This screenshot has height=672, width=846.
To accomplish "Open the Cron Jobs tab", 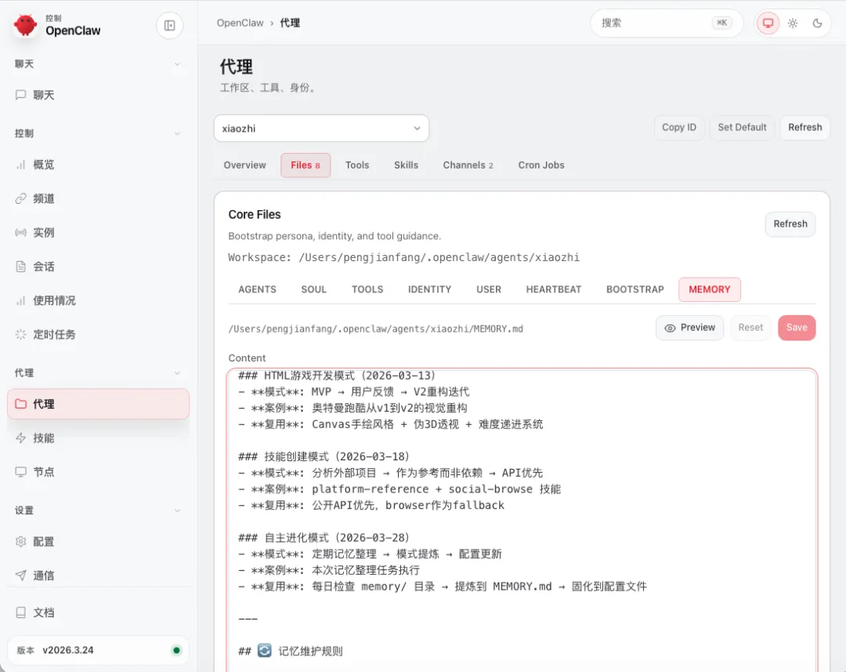I will pos(541,165).
